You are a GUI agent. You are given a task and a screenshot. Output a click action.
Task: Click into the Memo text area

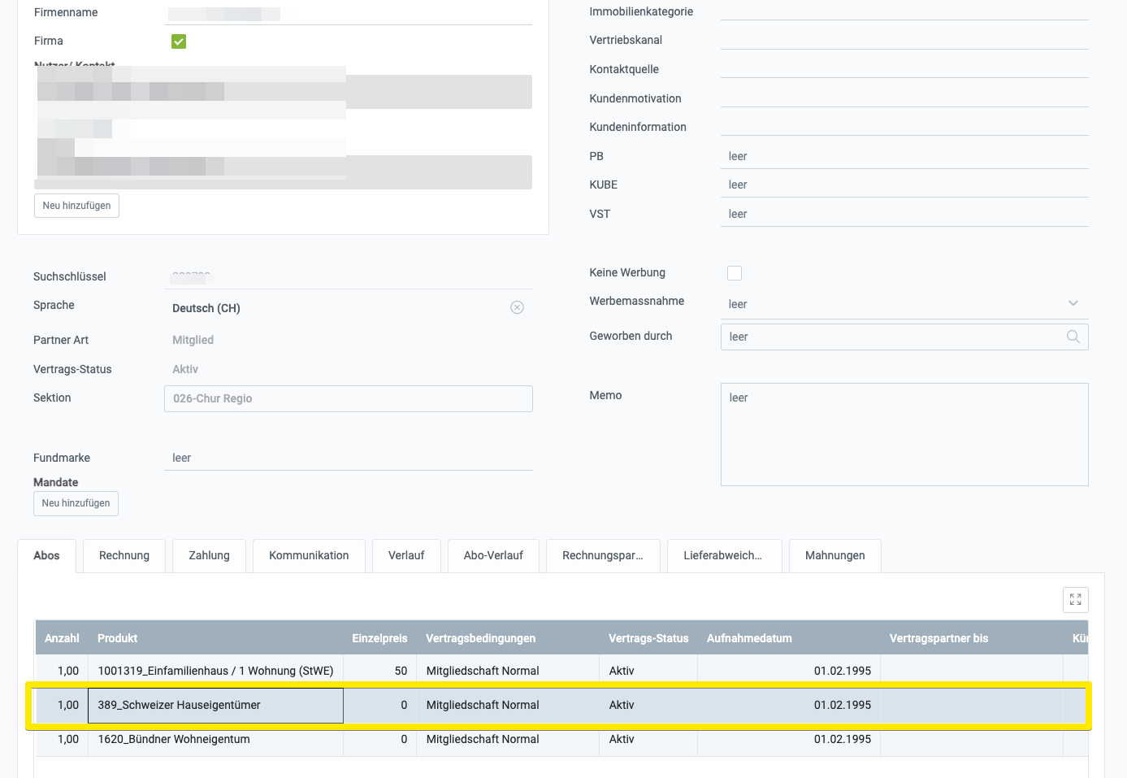904,434
